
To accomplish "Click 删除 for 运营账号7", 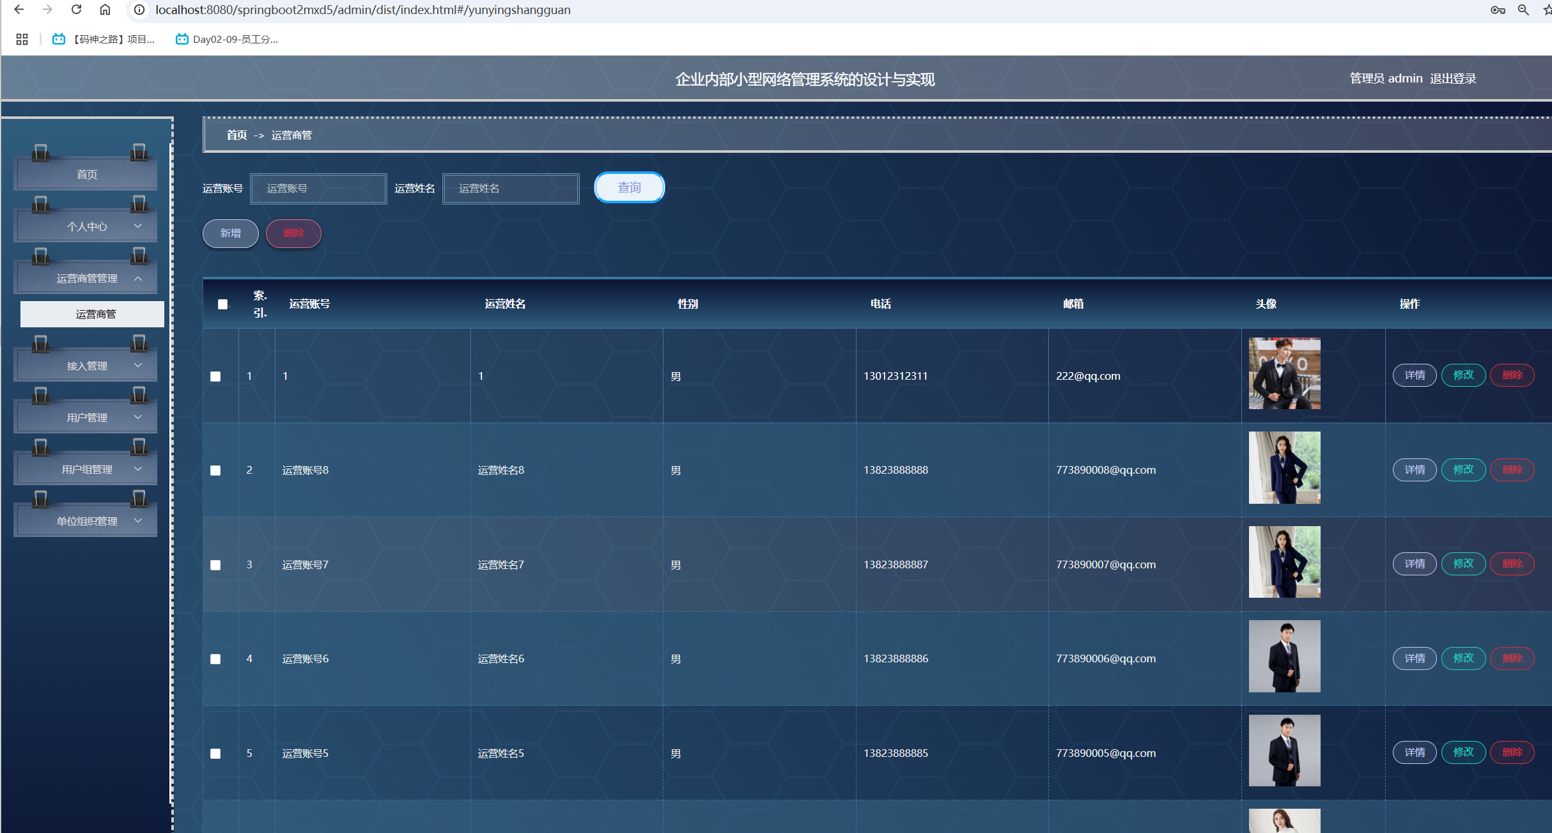I will click(1512, 564).
